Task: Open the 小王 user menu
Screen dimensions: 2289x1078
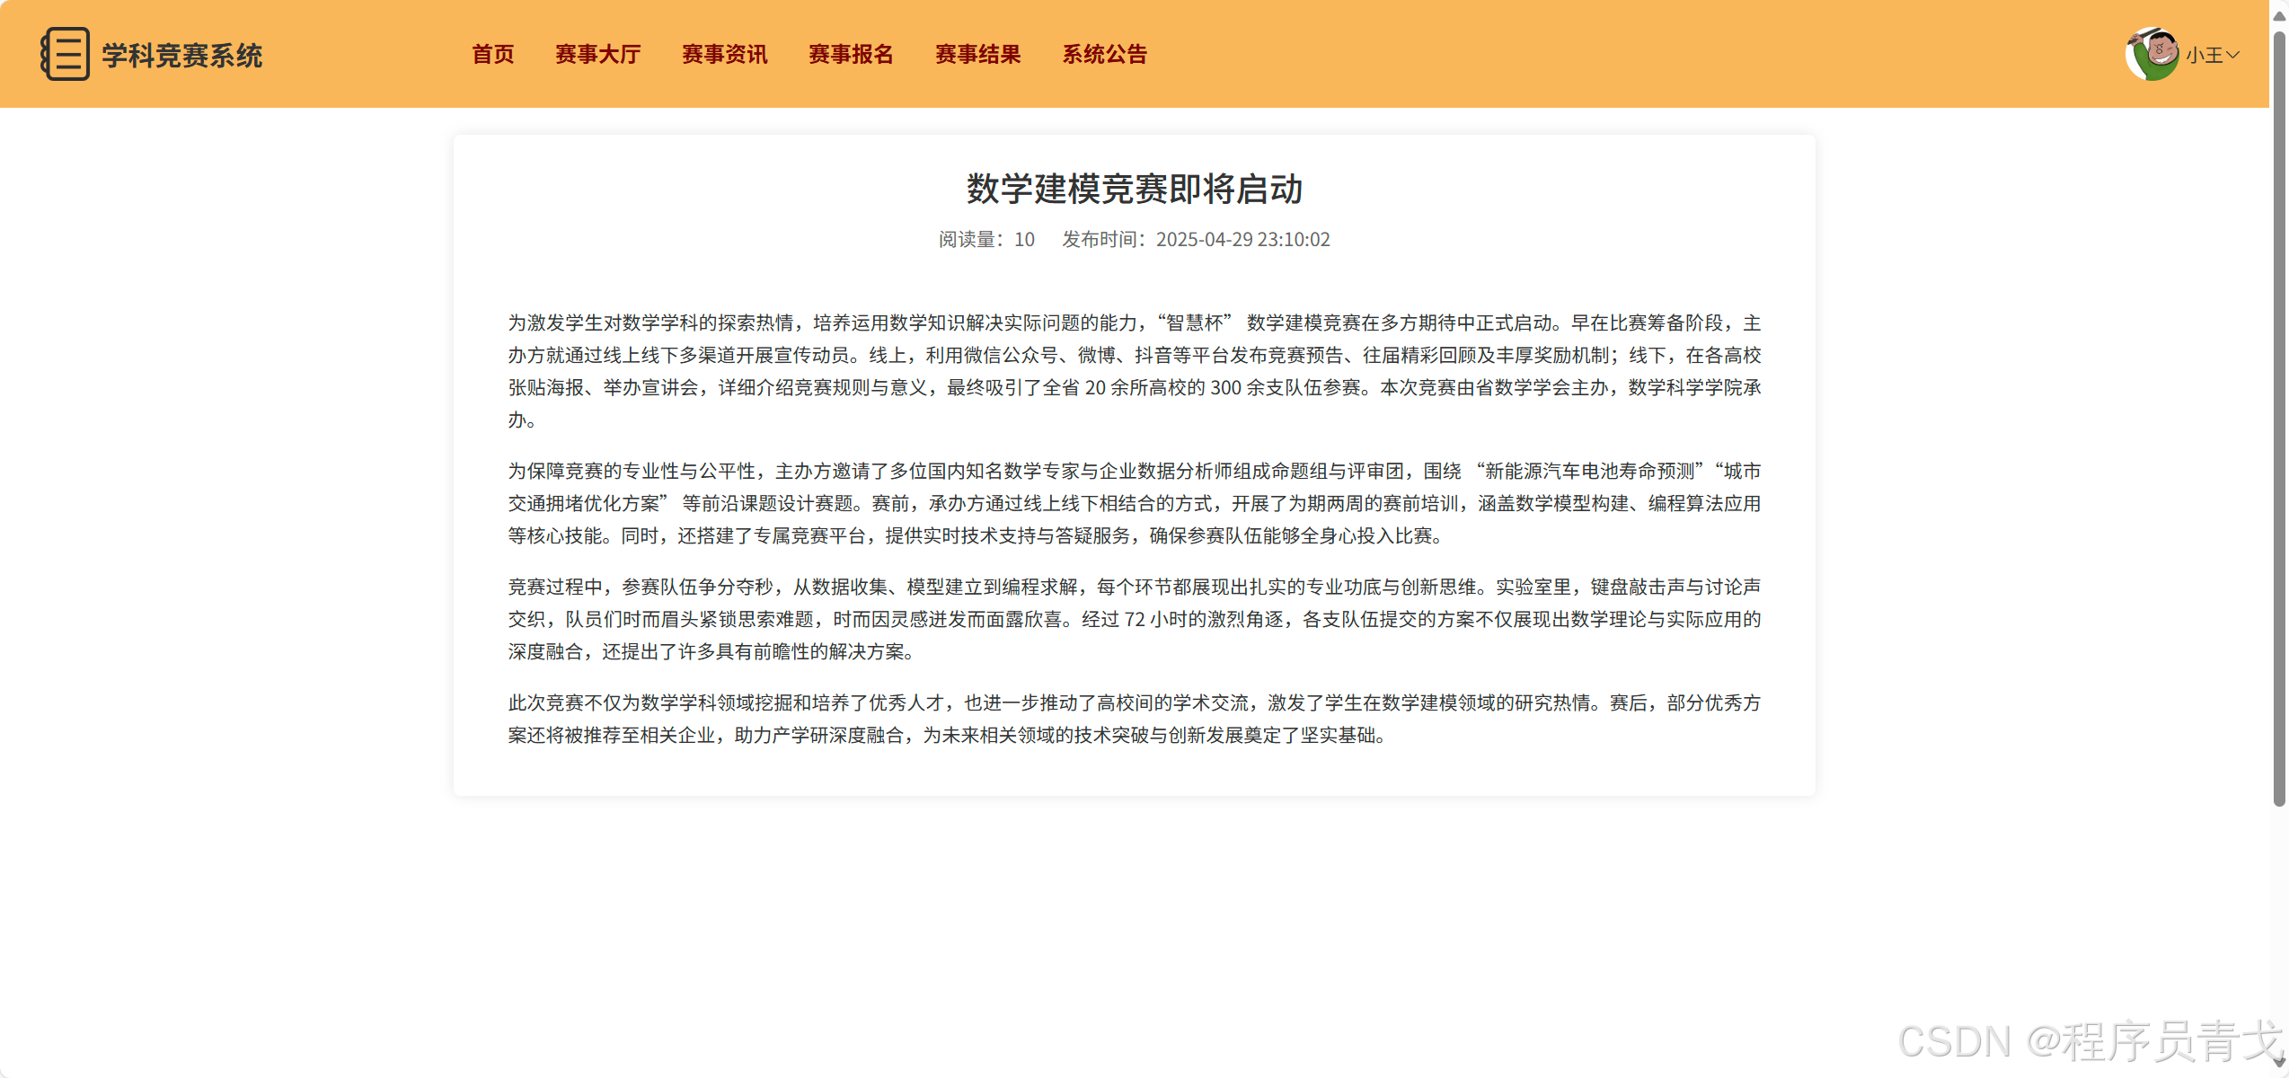Action: click(x=2204, y=55)
